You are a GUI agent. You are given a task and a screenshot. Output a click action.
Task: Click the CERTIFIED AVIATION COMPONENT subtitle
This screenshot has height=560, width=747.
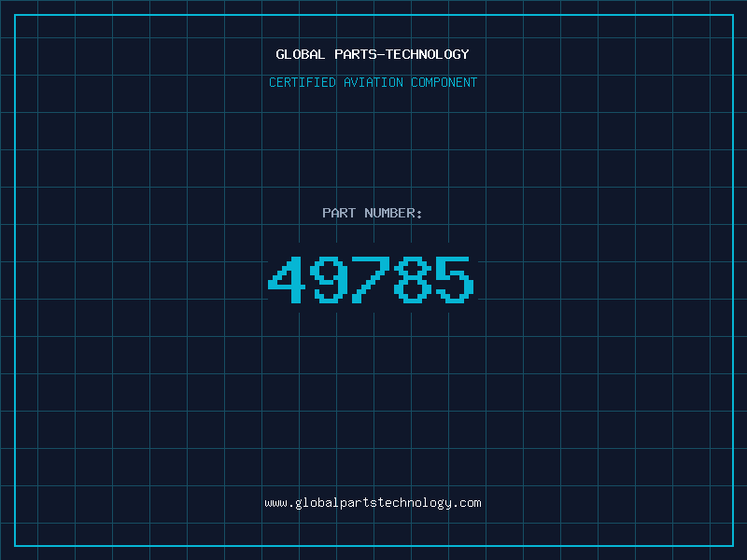tap(373, 82)
